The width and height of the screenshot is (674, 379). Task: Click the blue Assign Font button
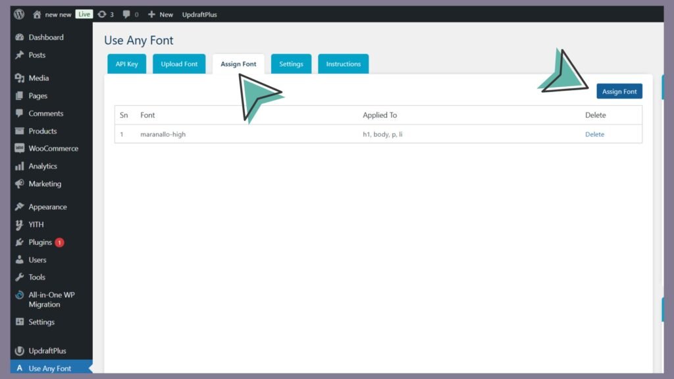pyautogui.click(x=619, y=91)
